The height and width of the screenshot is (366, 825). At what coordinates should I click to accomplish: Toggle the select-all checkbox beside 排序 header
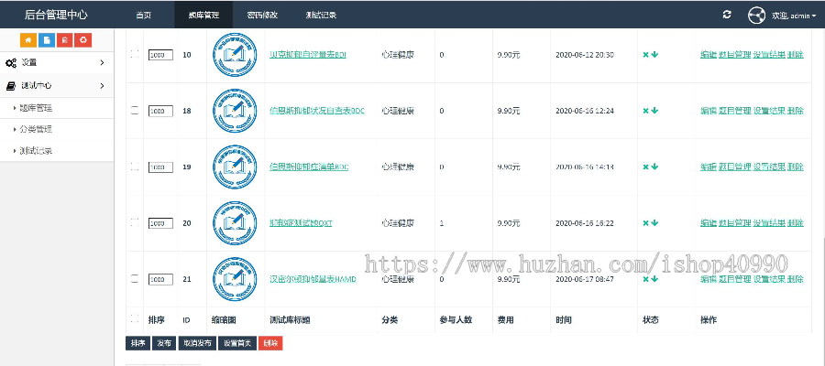[135, 318]
